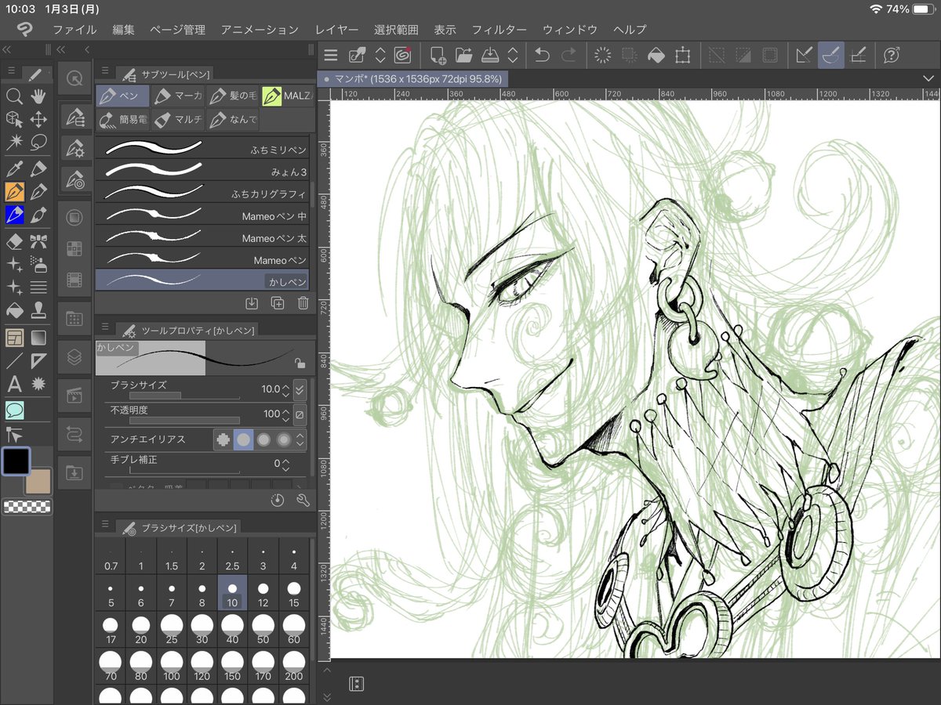Select the Eyedropper tool
Screen dimensions: 941x705
tap(14, 168)
